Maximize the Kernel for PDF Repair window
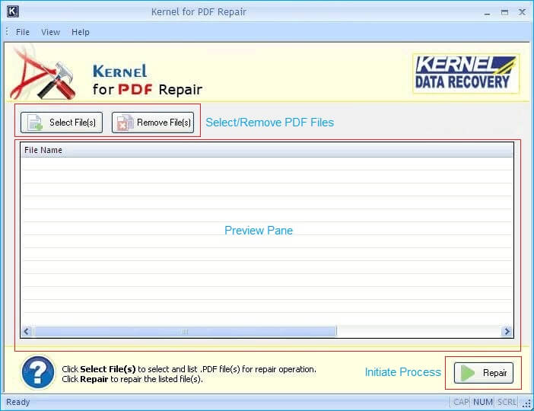Viewport: 534px width, 411px height. tap(504, 13)
